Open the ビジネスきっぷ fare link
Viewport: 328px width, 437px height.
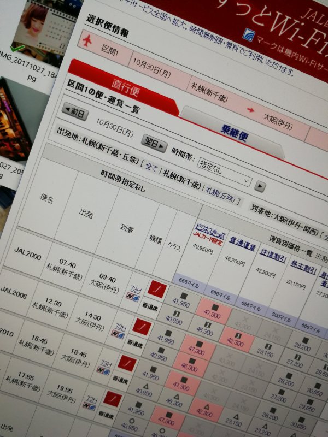tap(210, 231)
